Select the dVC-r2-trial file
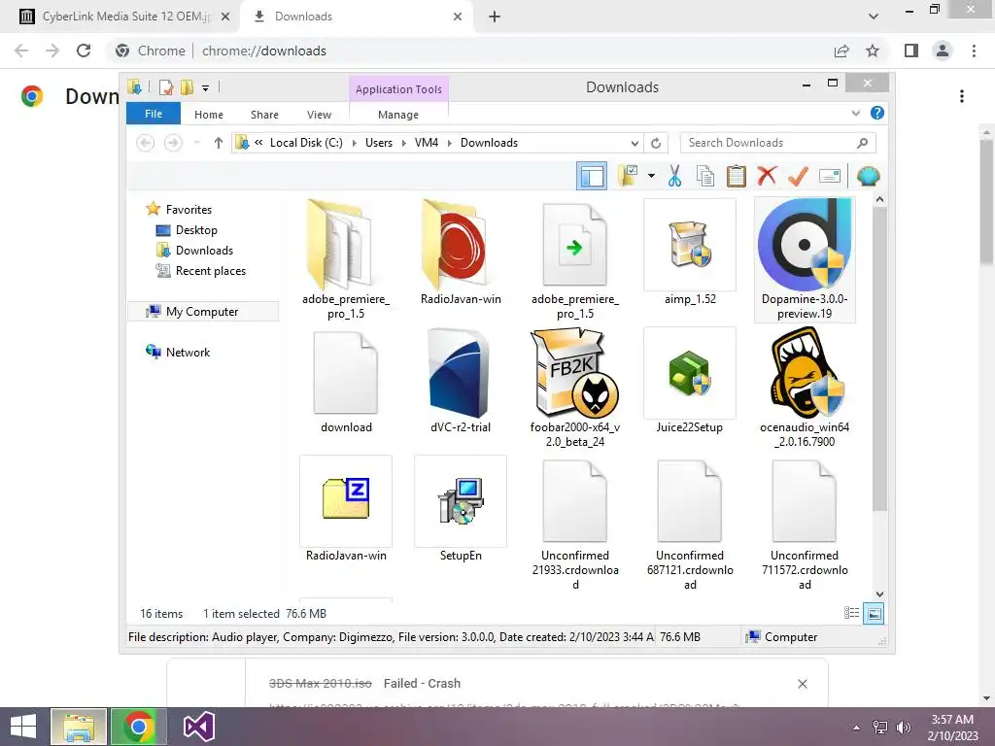995x746 pixels. click(x=461, y=381)
